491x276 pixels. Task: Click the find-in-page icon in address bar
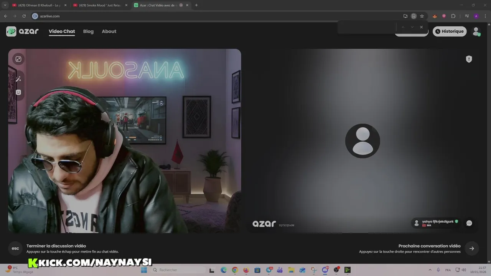pos(414,16)
